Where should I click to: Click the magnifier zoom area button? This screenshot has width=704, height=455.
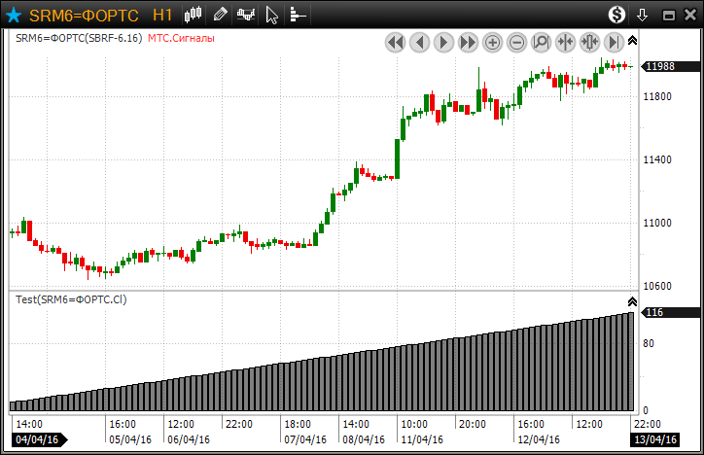(x=541, y=42)
